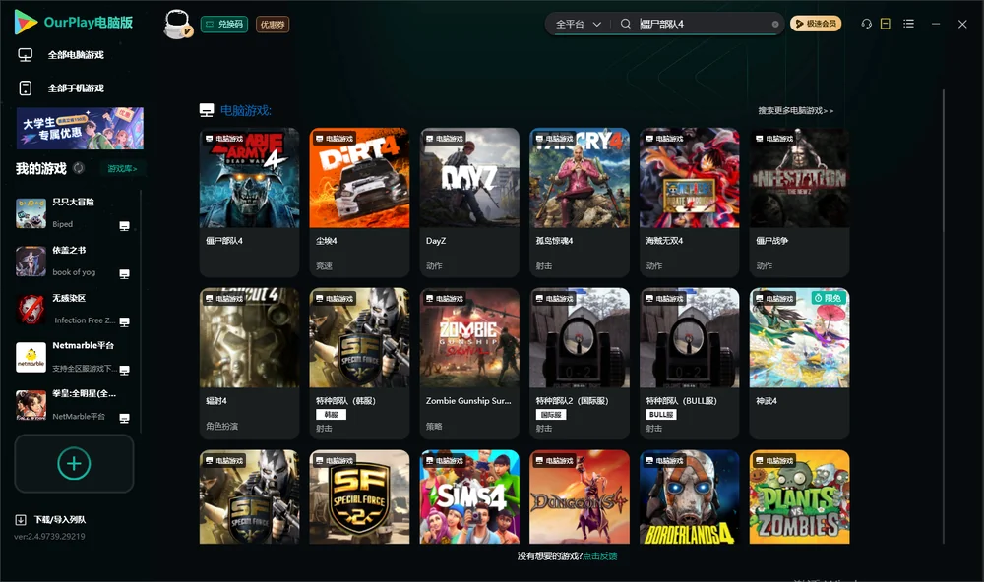The image size is (984, 582).
Task: Open the Special Force 2 (SF2) card
Action: tap(359, 496)
